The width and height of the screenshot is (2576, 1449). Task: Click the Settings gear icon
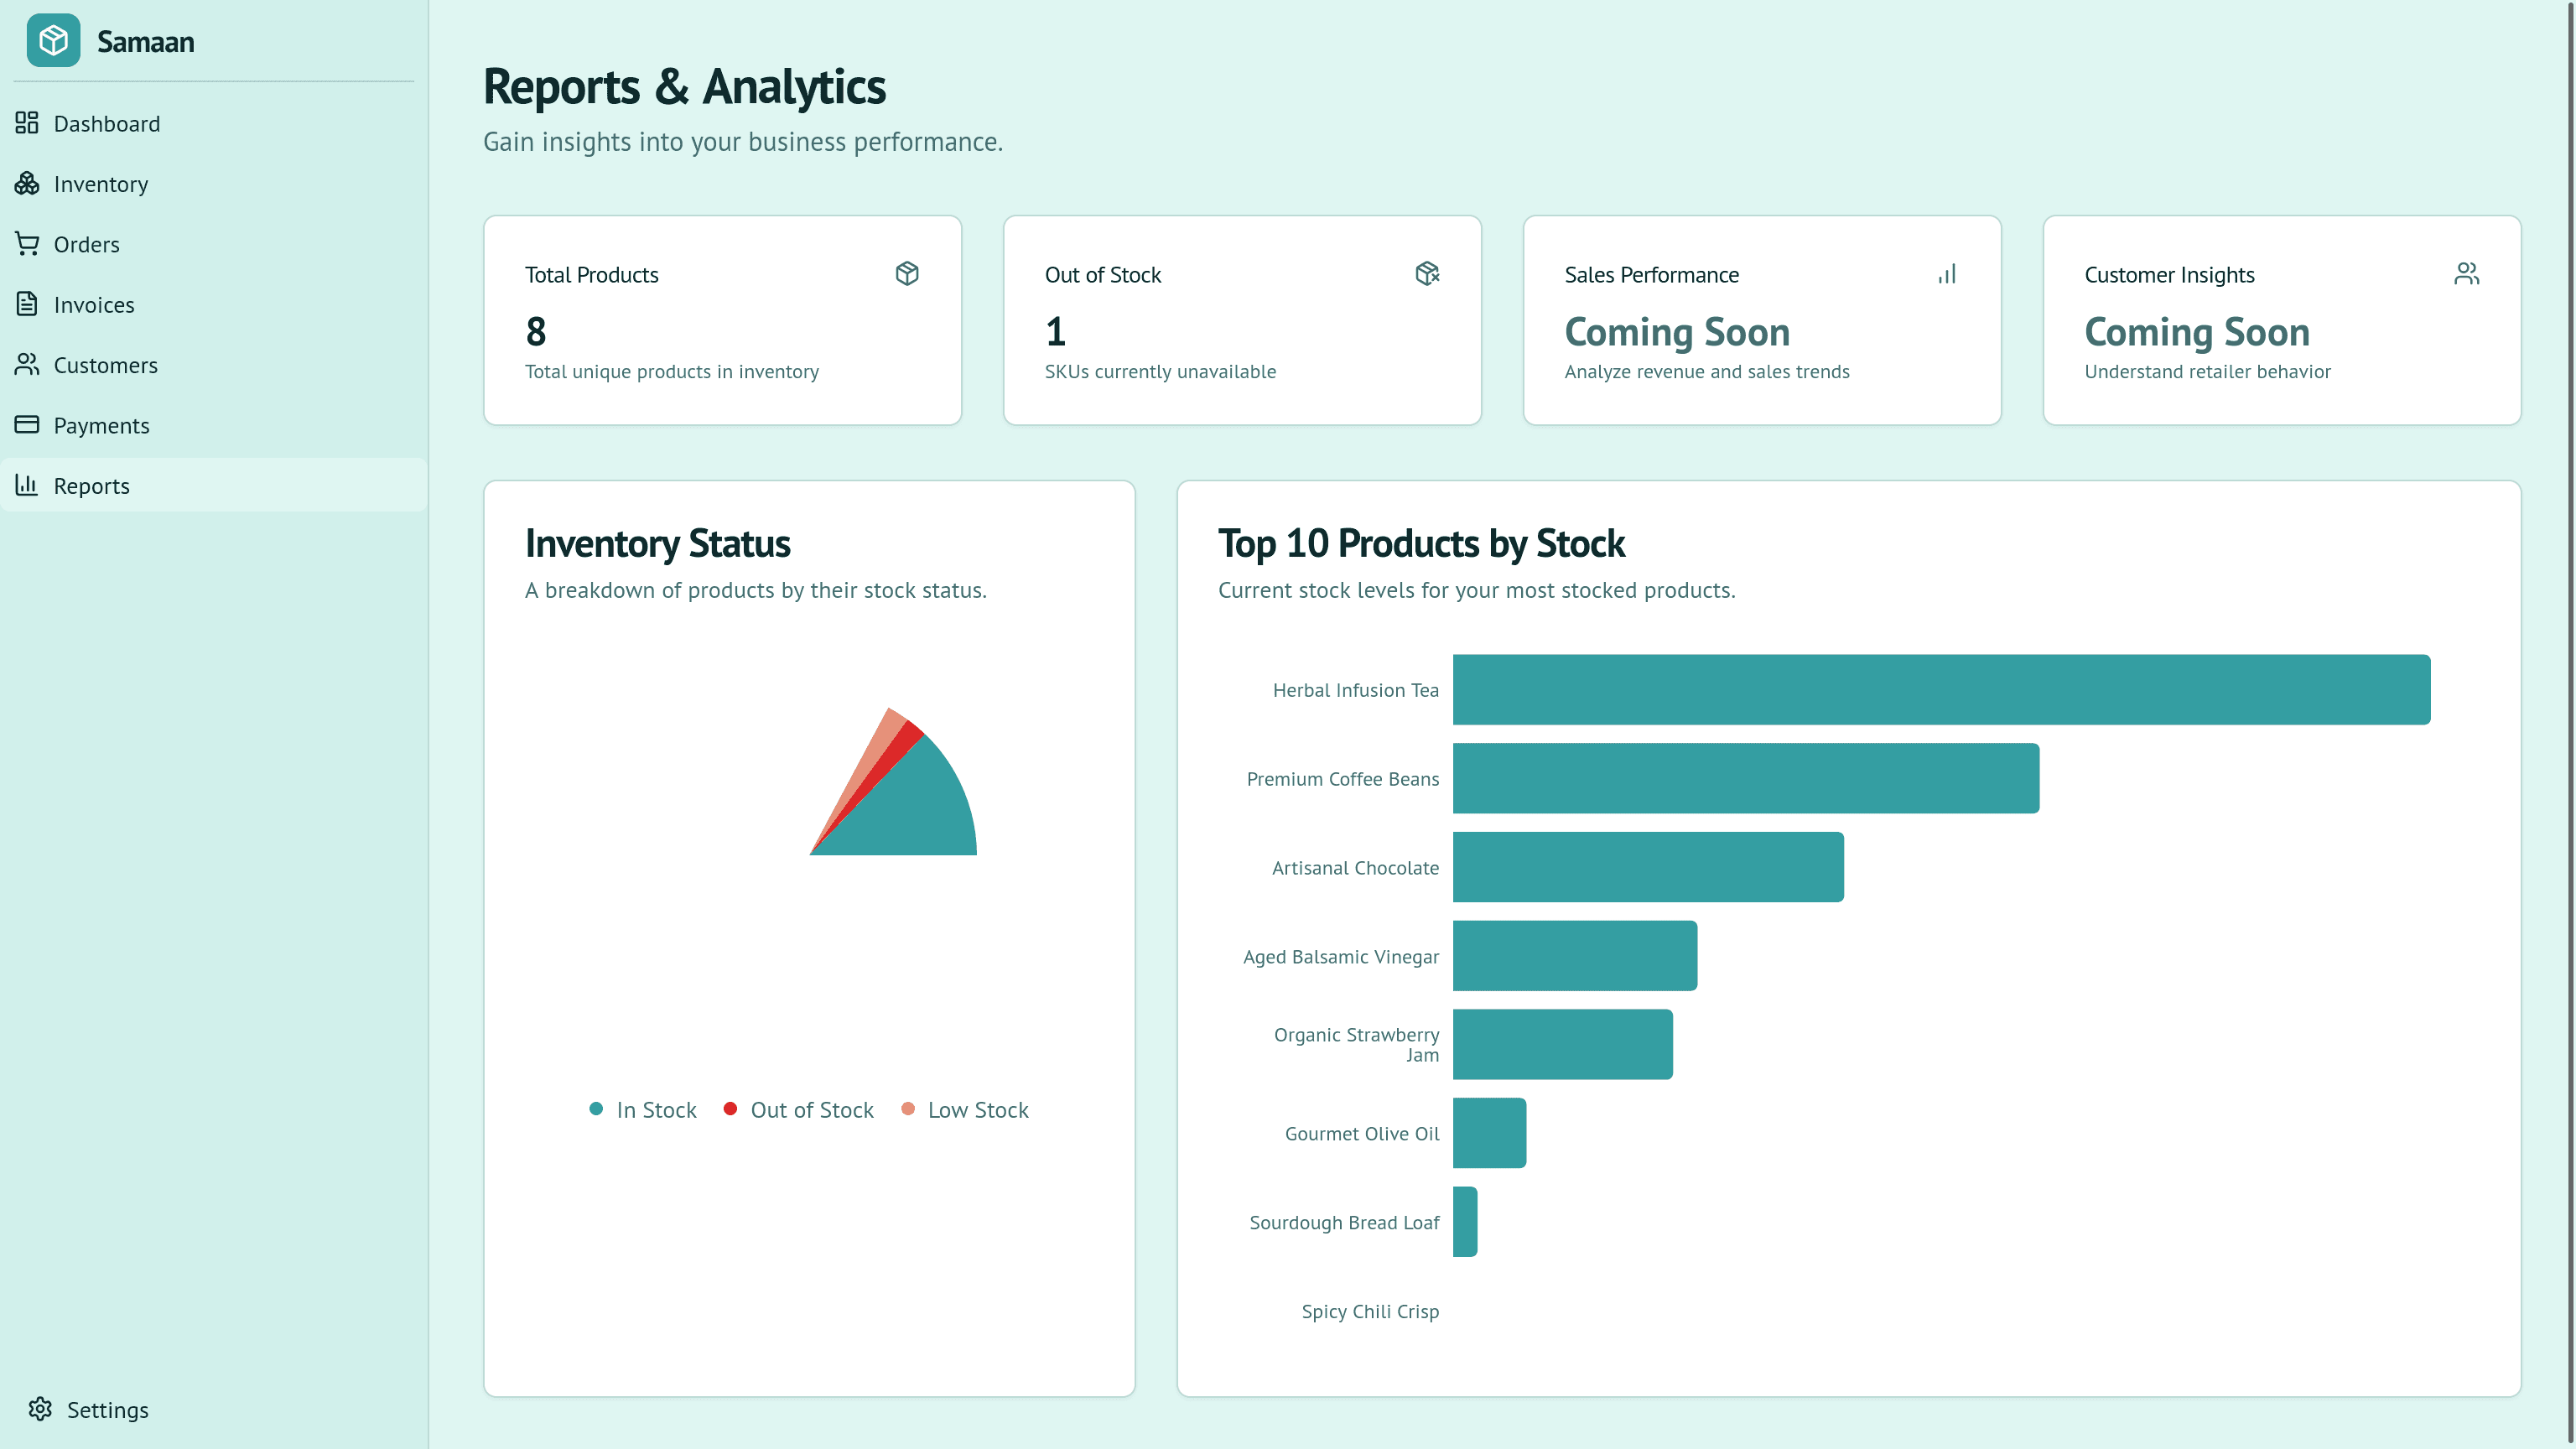[x=40, y=1409]
